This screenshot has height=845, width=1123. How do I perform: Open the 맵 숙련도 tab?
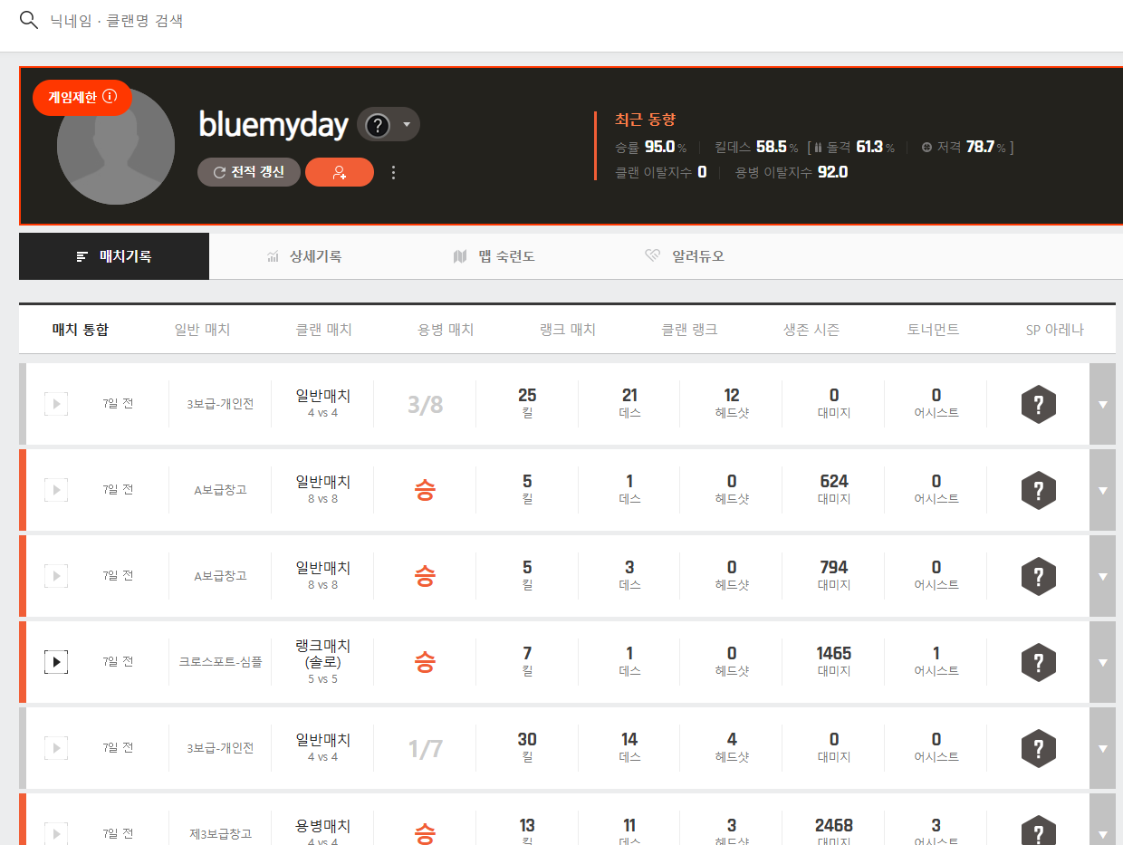[x=494, y=256]
